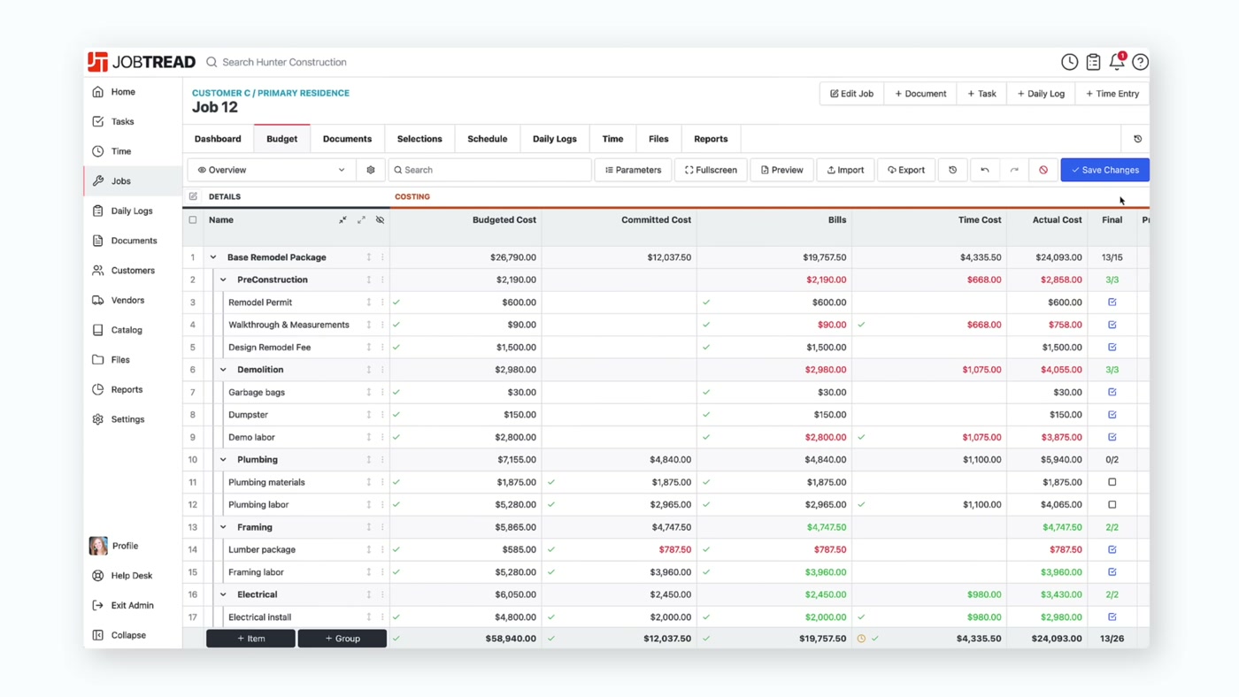Collapse the Plumbing group

(x=223, y=460)
